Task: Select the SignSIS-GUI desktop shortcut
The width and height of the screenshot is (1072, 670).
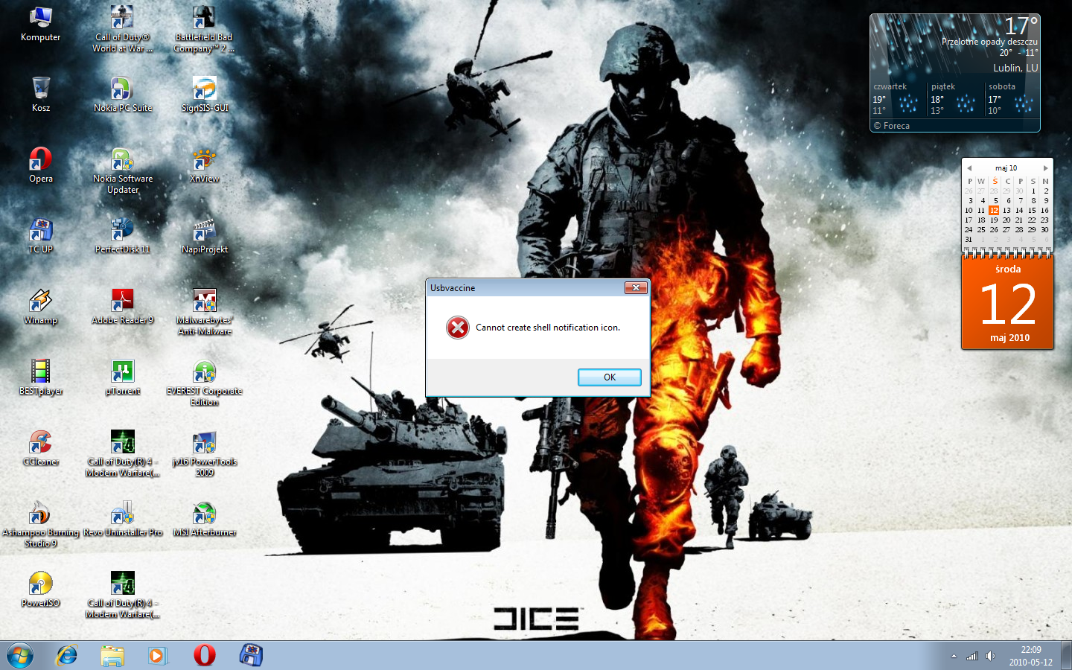Action: pyautogui.click(x=205, y=95)
